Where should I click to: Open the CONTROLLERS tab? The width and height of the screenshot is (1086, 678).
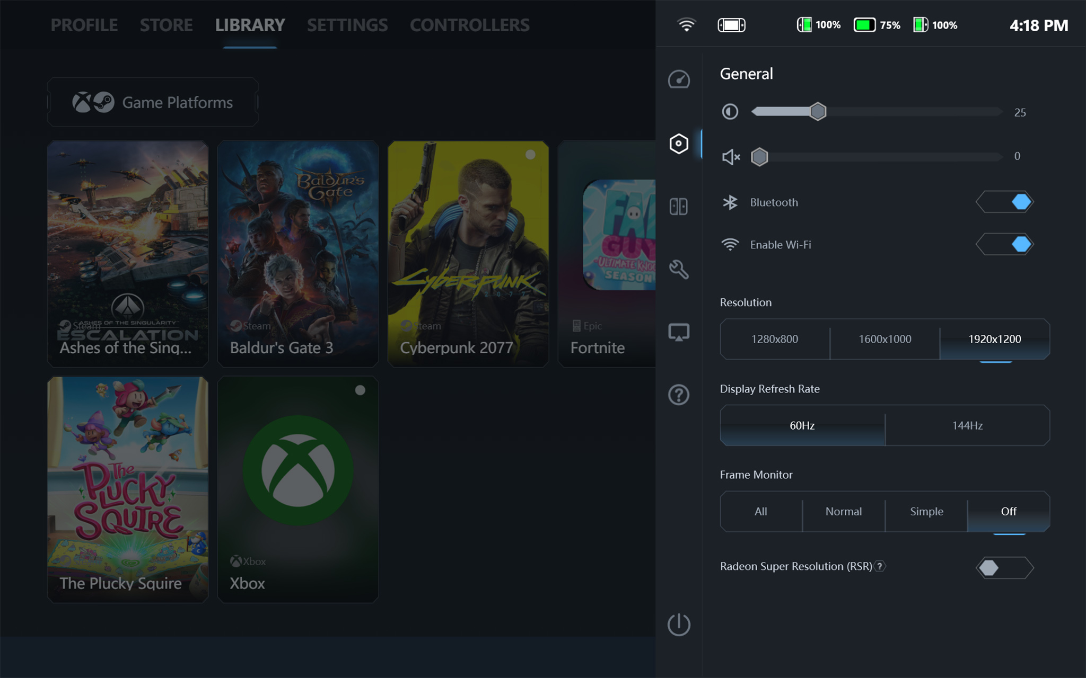[469, 25]
